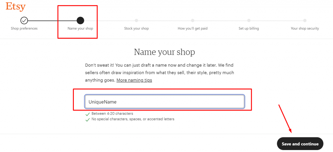
Task: Focus the shop name field containing UniqueName
Action: pos(164,102)
